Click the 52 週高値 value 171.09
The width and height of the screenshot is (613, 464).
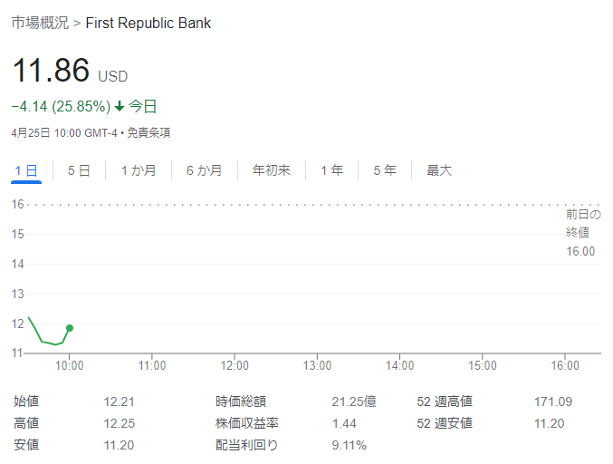tap(553, 401)
